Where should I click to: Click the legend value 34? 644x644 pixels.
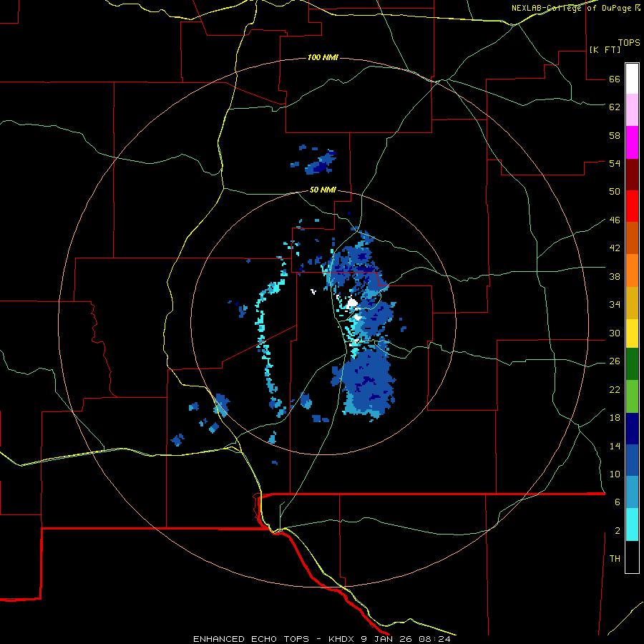(615, 305)
